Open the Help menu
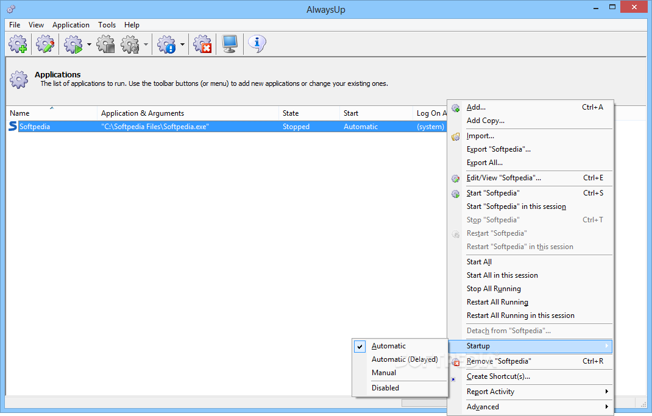This screenshot has height=416, width=652. point(132,25)
